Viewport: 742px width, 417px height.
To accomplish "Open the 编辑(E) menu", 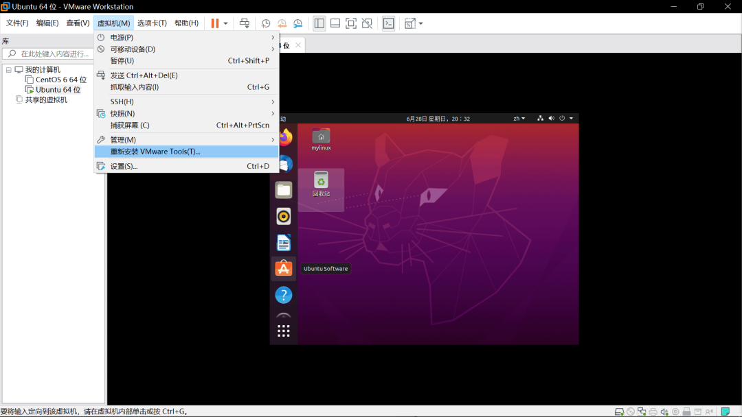I will 47,23.
